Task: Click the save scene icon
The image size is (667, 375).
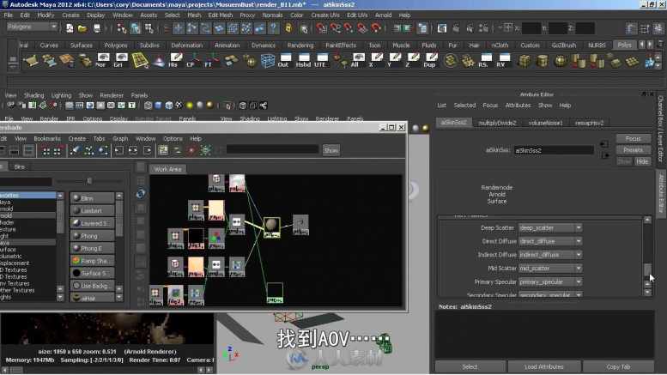Action: point(97,28)
